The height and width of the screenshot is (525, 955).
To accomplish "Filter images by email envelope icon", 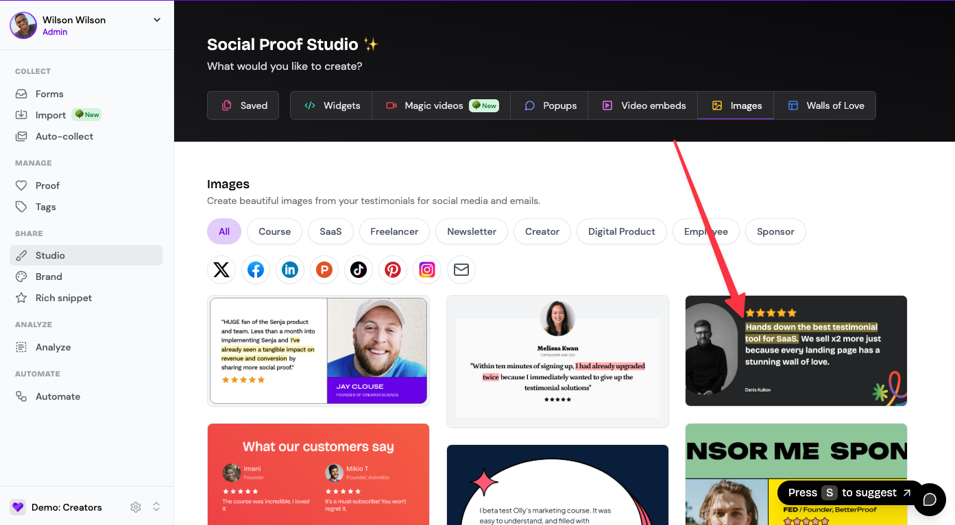I will pyautogui.click(x=461, y=270).
